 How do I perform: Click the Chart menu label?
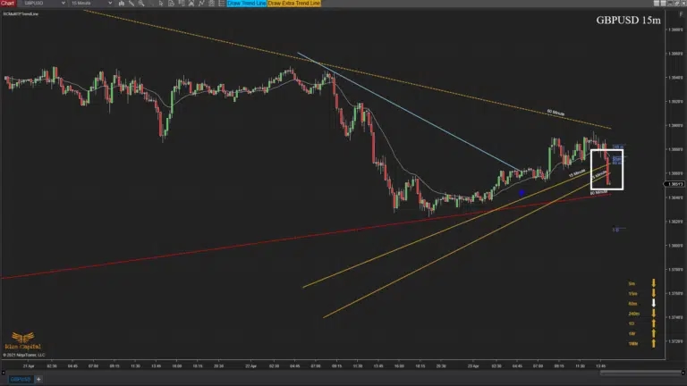click(8, 4)
